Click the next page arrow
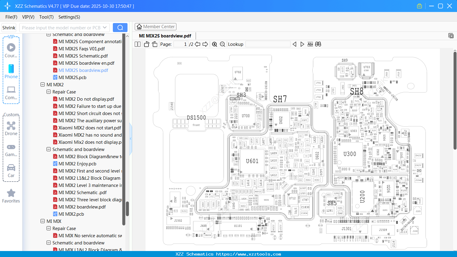 [206, 44]
